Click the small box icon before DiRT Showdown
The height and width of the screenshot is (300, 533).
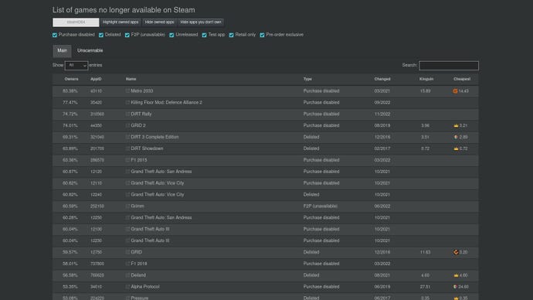click(x=127, y=148)
